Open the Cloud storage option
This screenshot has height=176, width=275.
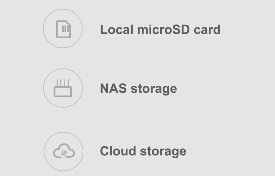coord(143,151)
